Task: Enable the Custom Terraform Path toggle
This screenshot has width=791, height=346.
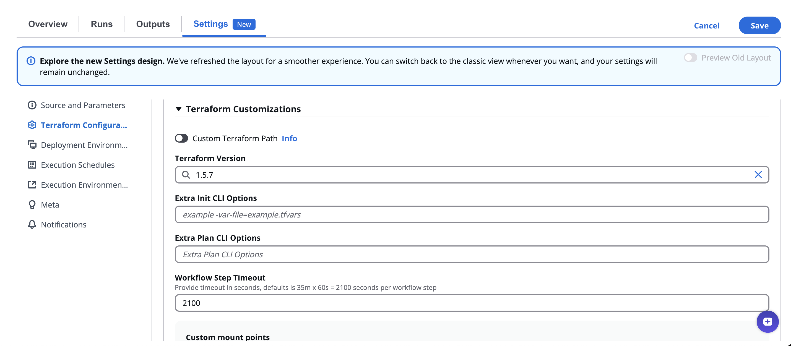Action: click(x=181, y=138)
